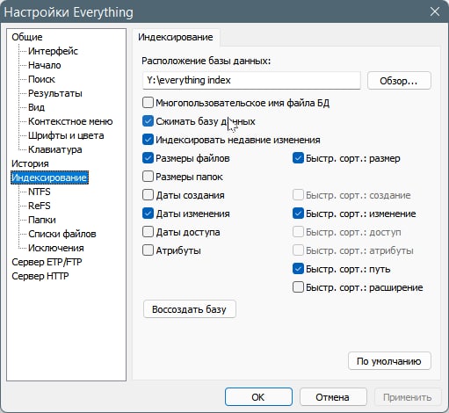The width and height of the screenshot is (449, 413).
Task: Select Контекстное меню item
Action: click(x=70, y=121)
